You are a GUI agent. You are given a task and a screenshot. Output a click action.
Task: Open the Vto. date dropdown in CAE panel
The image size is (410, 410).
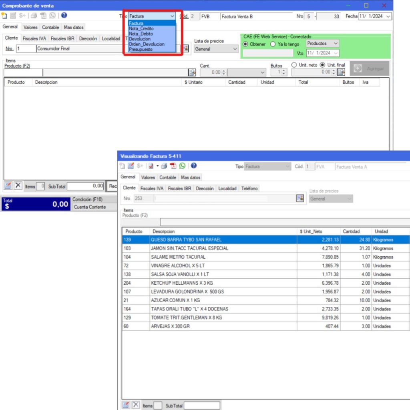pyautogui.click(x=336, y=53)
